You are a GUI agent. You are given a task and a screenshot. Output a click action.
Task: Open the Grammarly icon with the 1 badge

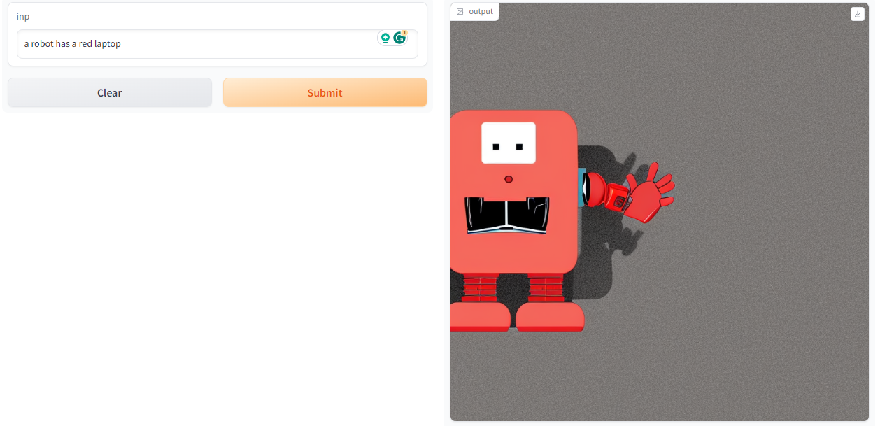click(399, 38)
